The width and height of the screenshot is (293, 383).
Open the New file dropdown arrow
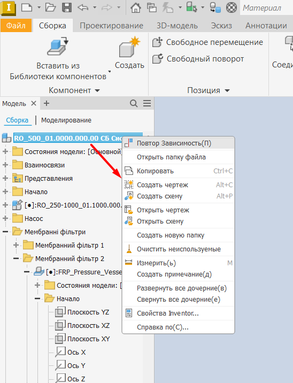coord(39,7)
